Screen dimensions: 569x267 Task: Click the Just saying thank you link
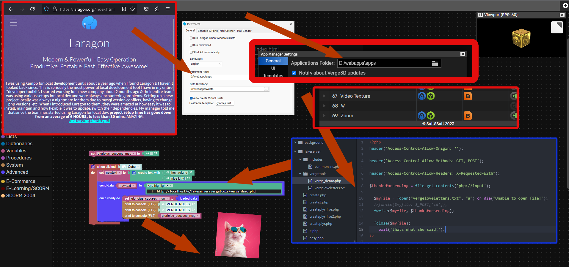coord(89,121)
